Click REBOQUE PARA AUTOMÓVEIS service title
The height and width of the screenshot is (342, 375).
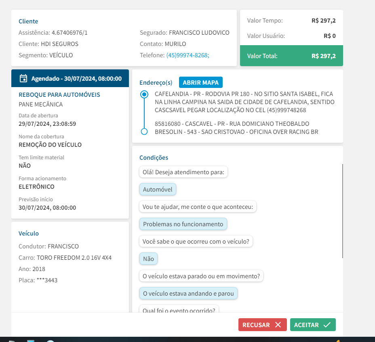click(59, 94)
